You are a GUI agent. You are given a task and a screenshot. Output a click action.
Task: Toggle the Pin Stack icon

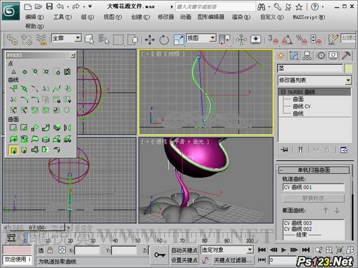click(x=285, y=150)
